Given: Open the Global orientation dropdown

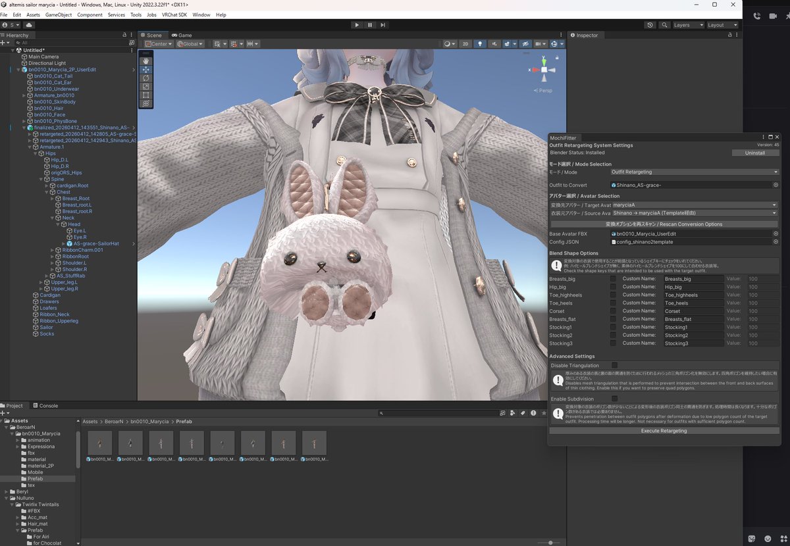Looking at the screenshot, I should click(x=190, y=44).
